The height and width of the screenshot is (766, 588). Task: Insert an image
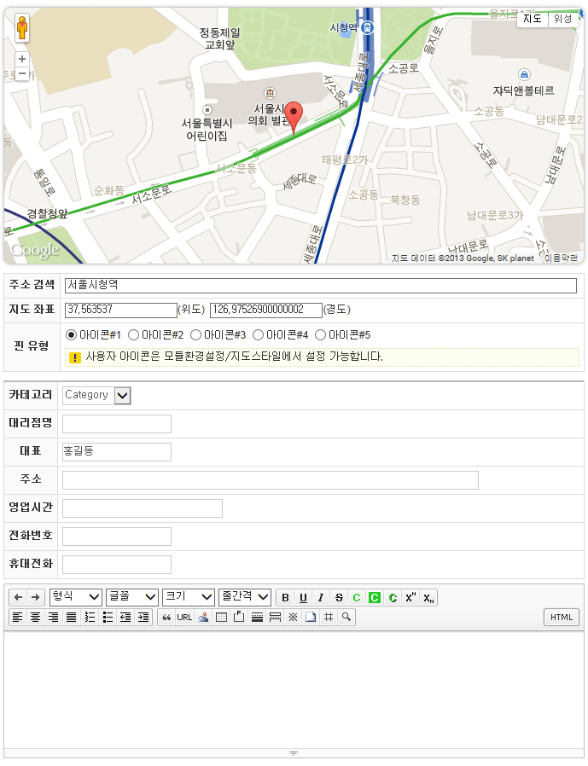[203, 617]
